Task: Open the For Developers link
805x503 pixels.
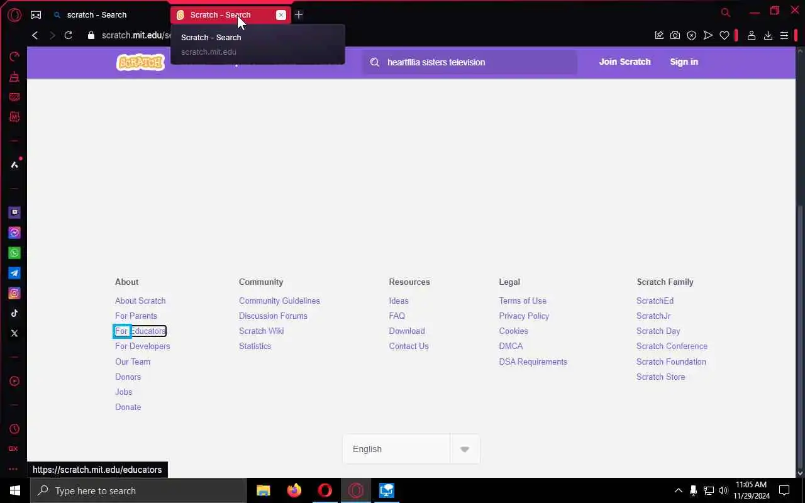Action: click(x=142, y=346)
